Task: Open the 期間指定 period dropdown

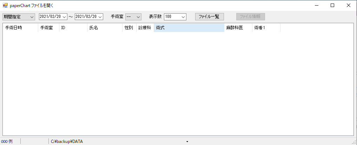Action: 19,17
